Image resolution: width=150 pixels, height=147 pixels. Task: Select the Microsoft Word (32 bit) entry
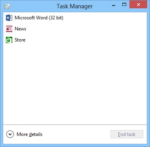39,18
